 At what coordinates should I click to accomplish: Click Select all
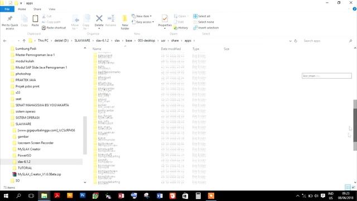coord(202,16)
